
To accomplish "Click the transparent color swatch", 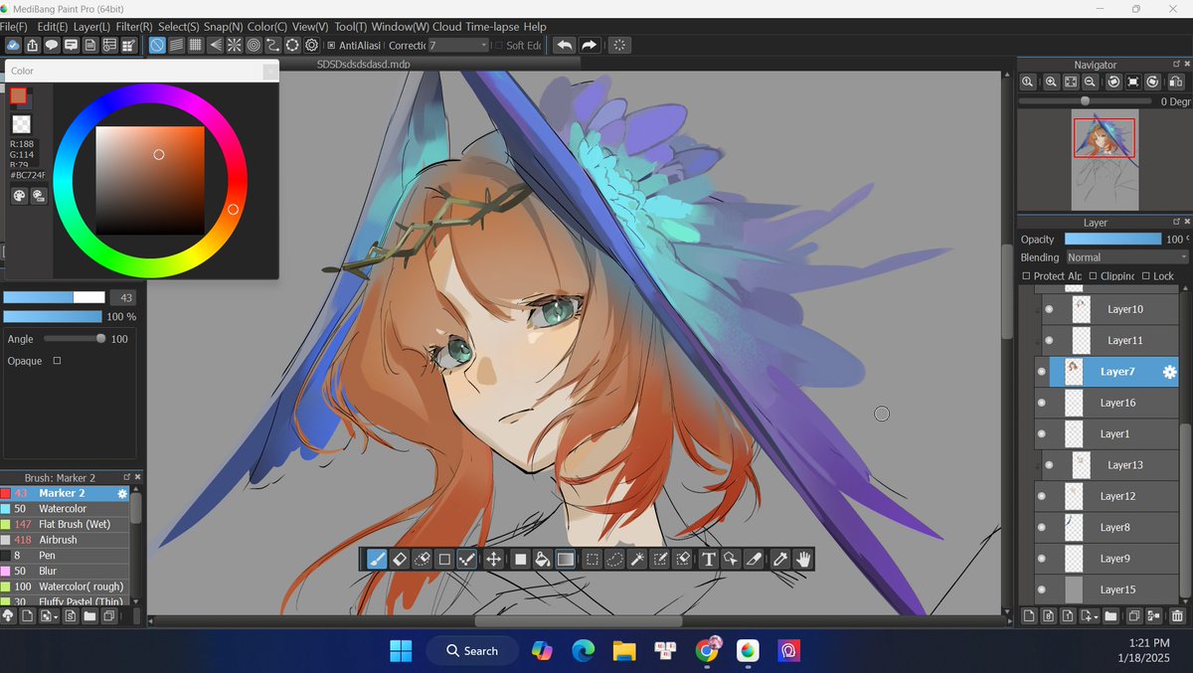I will (21, 124).
